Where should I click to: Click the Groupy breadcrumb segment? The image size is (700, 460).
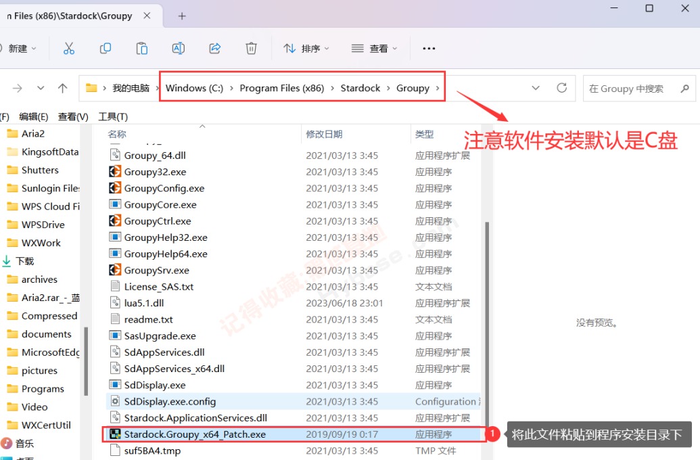[x=413, y=88]
